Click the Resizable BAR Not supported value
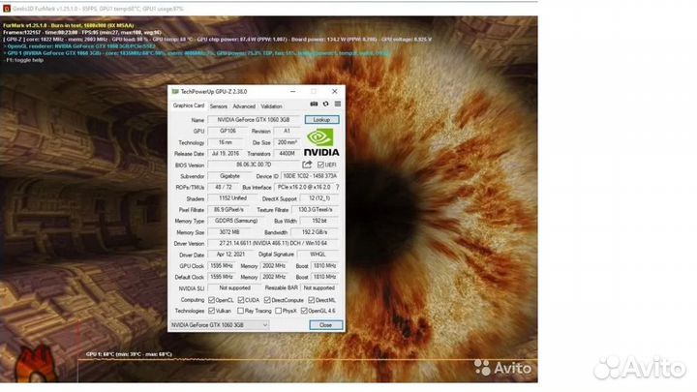The height and width of the screenshot is (392, 697). pos(319,288)
